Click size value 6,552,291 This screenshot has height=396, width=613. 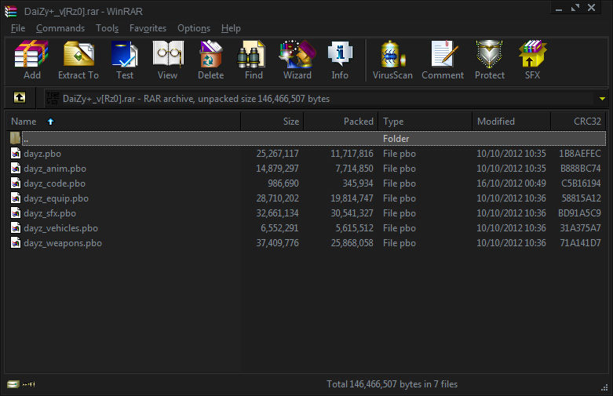tap(279, 228)
